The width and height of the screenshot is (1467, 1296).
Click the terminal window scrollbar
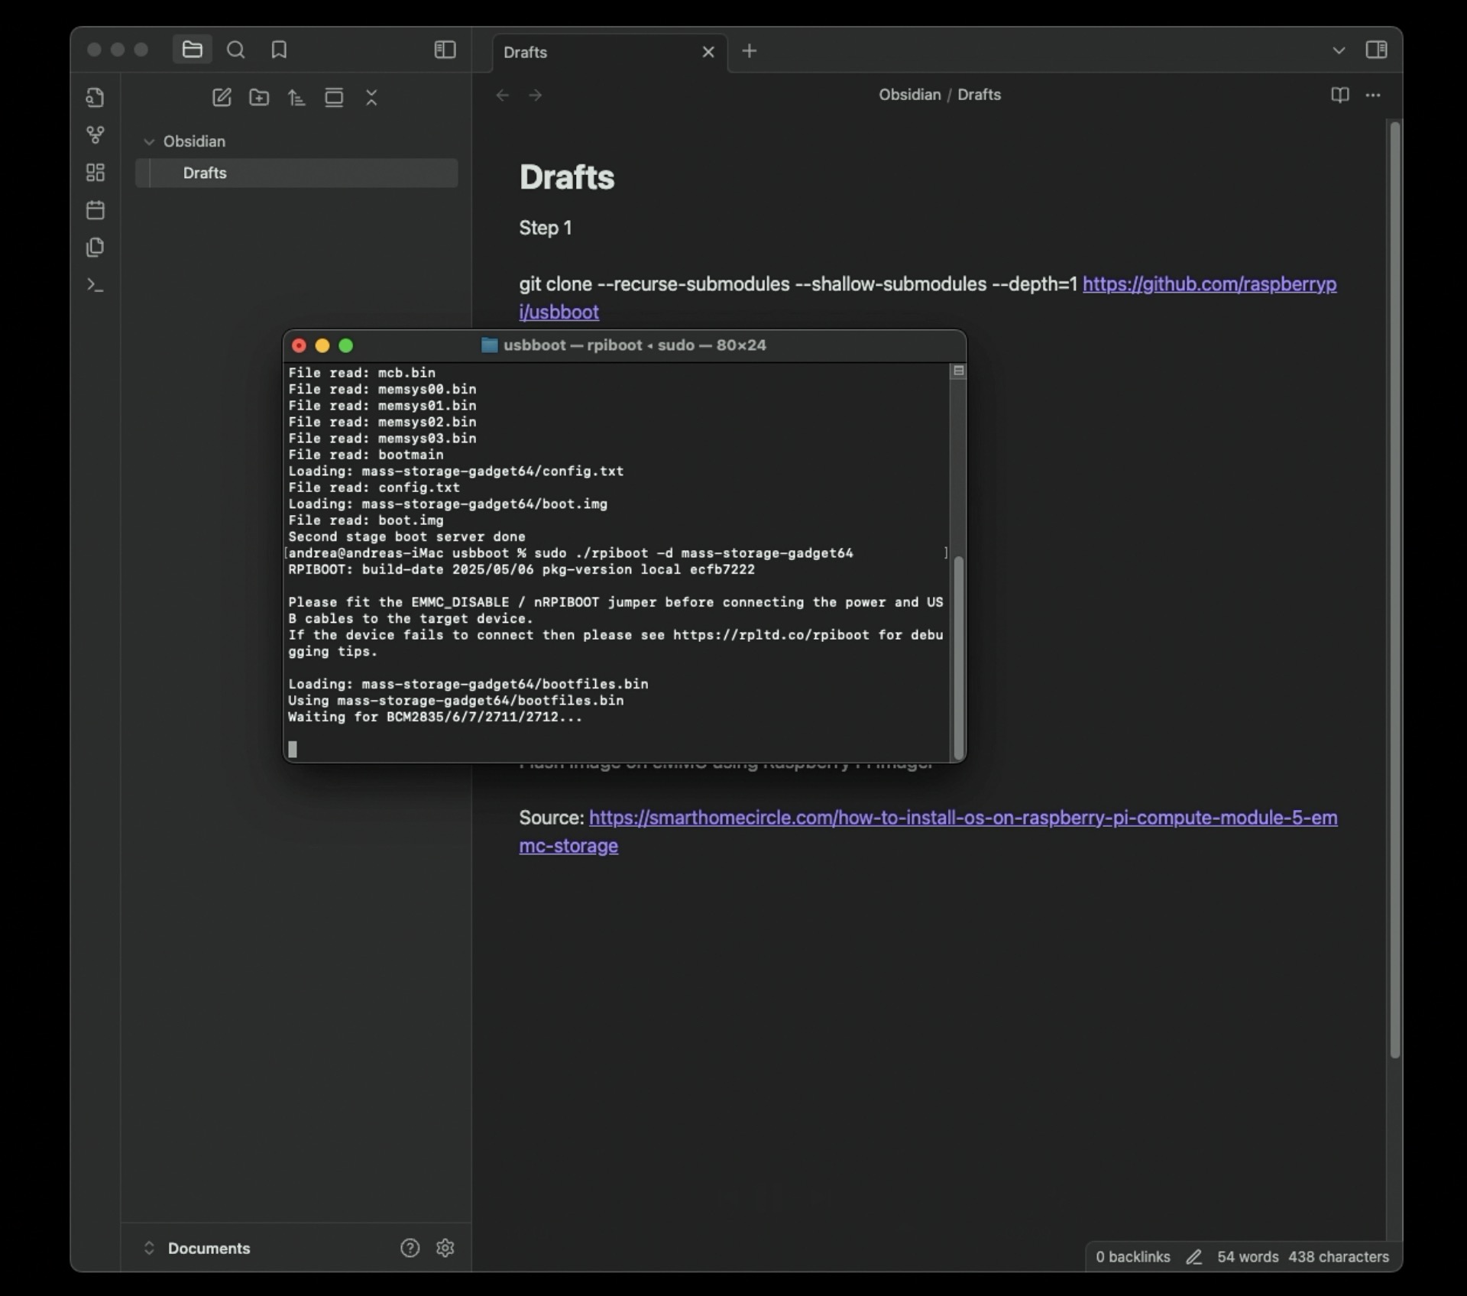coord(959,656)
